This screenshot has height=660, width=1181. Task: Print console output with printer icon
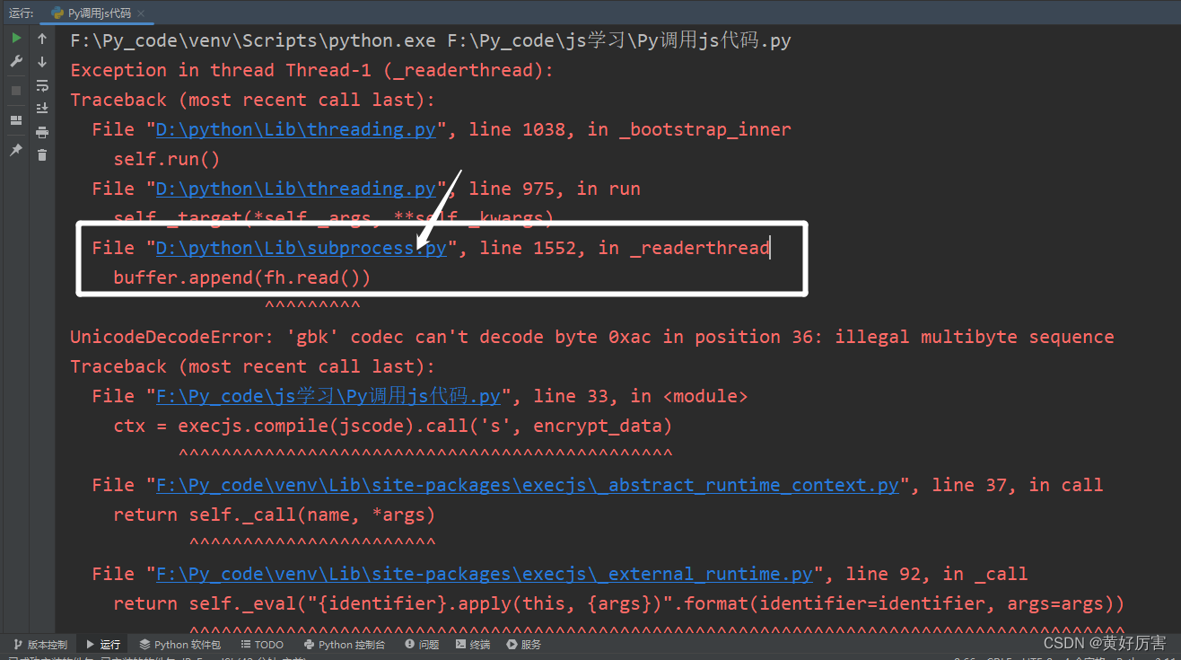42,132
